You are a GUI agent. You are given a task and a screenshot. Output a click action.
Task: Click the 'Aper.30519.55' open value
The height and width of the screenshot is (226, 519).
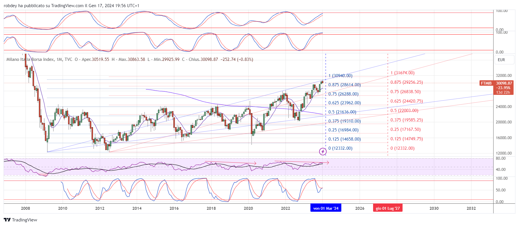pyautogui.click(x=95, y=59)
